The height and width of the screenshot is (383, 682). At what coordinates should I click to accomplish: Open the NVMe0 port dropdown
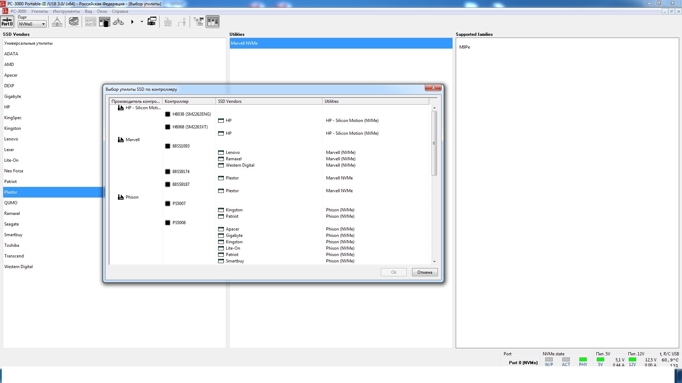point(32,24)
